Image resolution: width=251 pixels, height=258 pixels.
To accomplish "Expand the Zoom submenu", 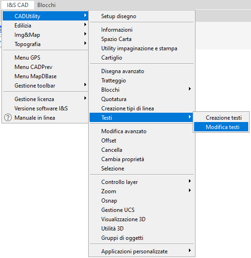I will [x=142, y=191].
